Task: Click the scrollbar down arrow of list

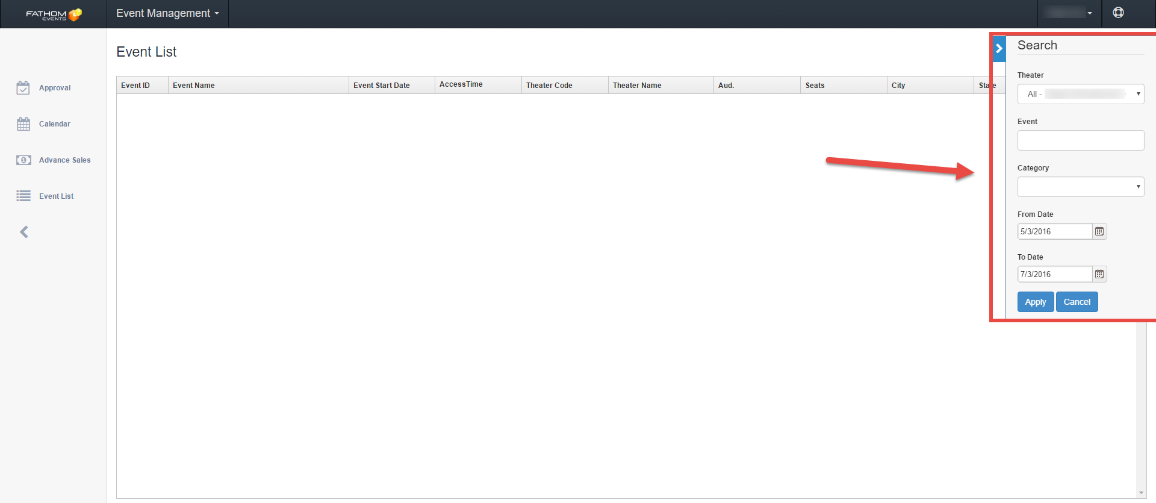Action: click(x=1141, y=493)
